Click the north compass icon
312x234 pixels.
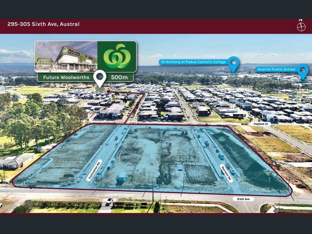click(x=301, y=27)
